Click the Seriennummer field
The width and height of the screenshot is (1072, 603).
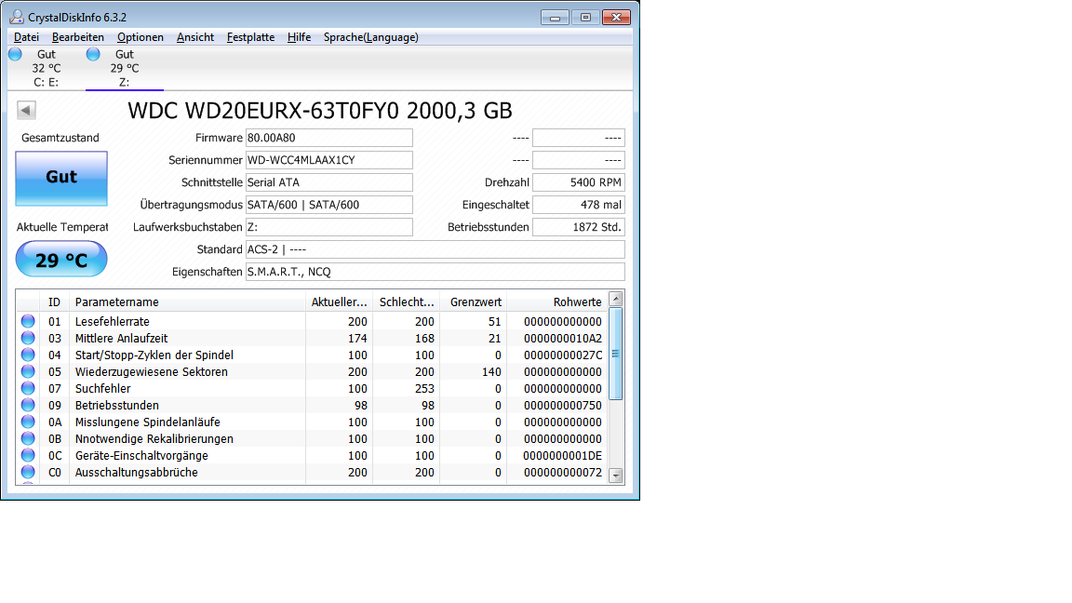328,160
